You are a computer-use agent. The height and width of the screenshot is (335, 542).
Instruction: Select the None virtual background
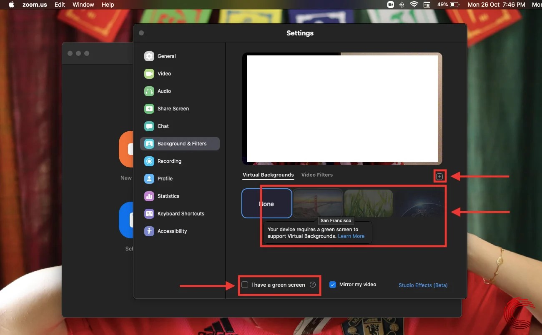pyautogui.click(x=267, y=203)
